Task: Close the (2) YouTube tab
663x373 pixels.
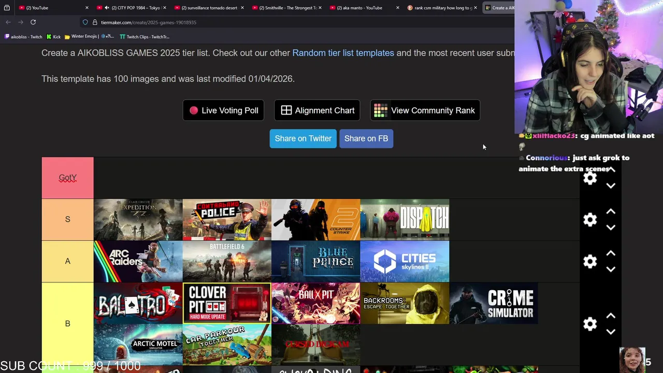Action: [87, 8]
